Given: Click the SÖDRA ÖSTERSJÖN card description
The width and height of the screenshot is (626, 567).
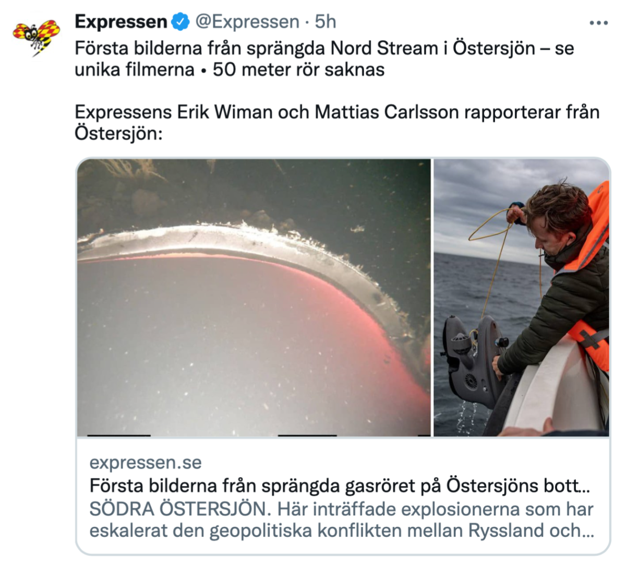Looking at the screenshot, I should (x=342, y=519).
